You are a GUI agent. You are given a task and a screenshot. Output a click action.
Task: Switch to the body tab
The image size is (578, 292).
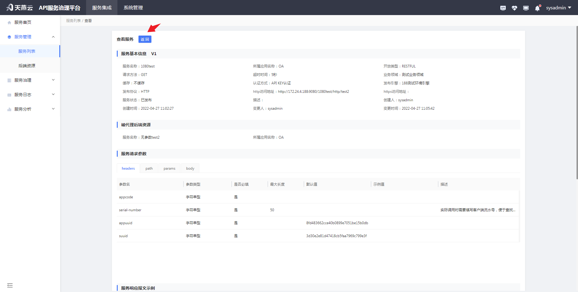click(190, 168)
